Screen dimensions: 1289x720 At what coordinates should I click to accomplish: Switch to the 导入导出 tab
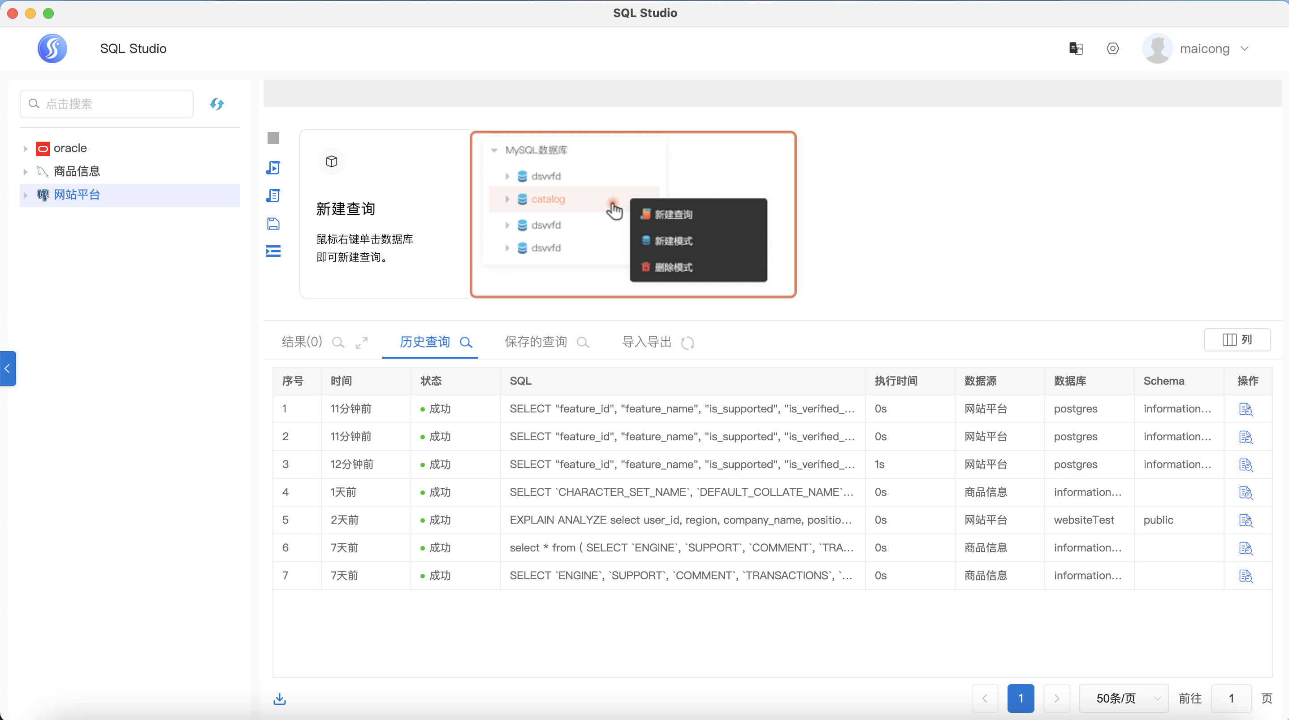646,342
